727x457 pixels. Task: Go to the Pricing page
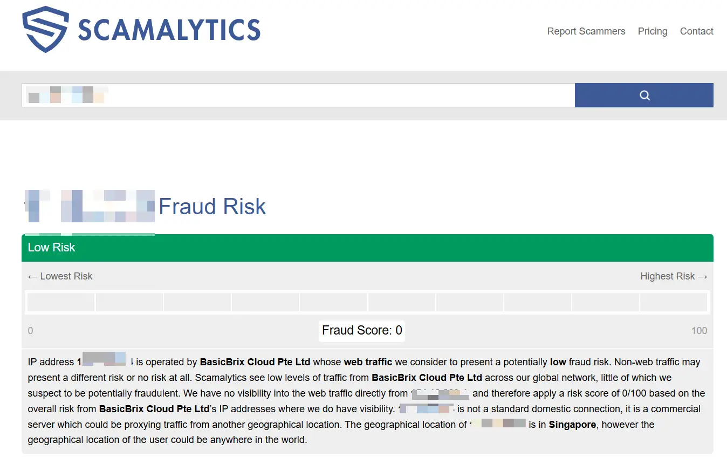[653, 31]
